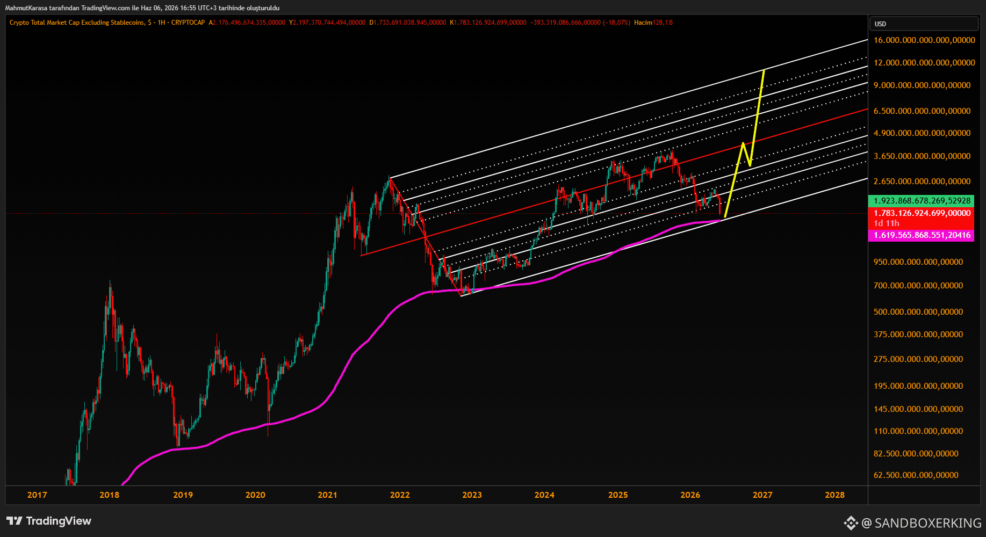Click the 2022 time axis label
This screenshot has width=986, height=537.
pyautogui.click(x=400, y=495)
